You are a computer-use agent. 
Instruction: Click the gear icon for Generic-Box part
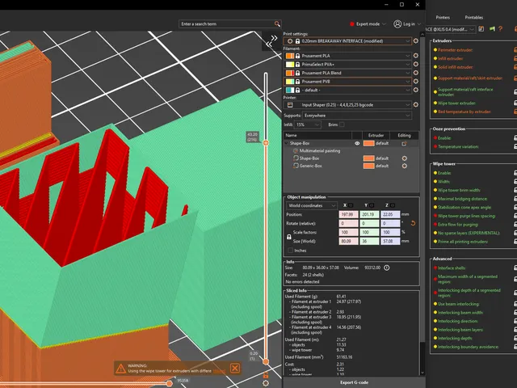coord(404,166)
